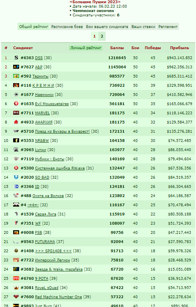Click the Red Machine Number One emblem
Image resolution: width=196 pixels, height=307 pixels.
click(x=16, y=297)
